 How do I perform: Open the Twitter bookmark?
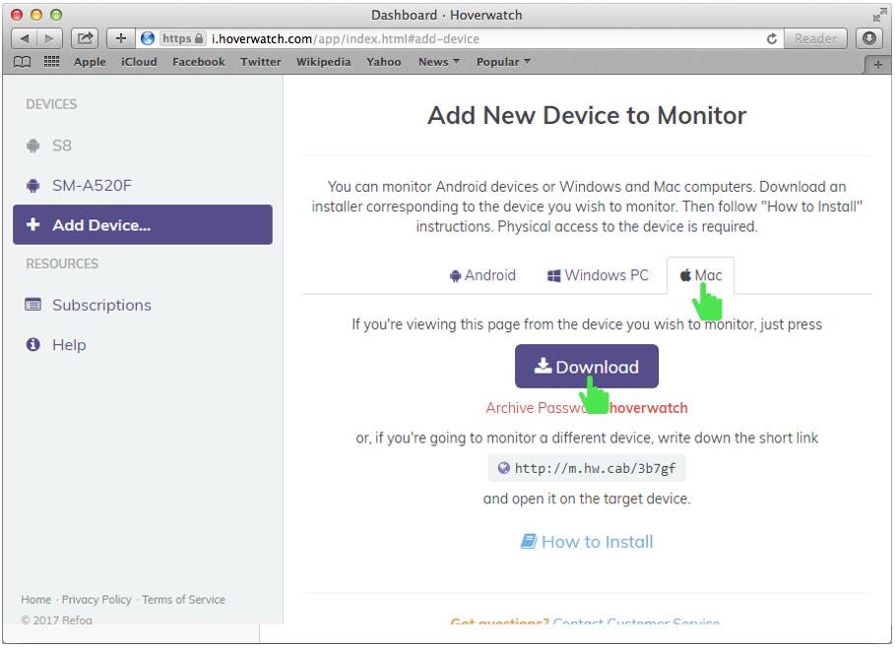click(260, 62)
